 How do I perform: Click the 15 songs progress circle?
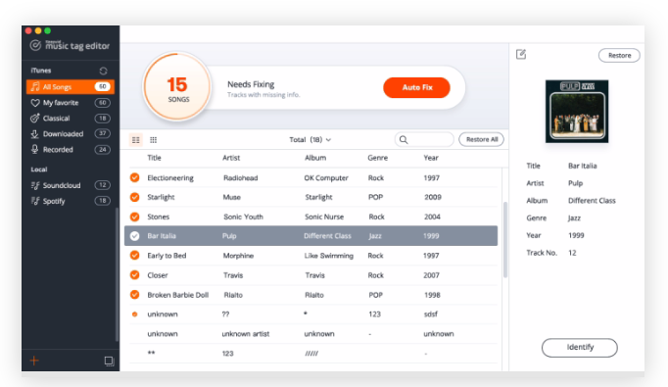(177, 87)
